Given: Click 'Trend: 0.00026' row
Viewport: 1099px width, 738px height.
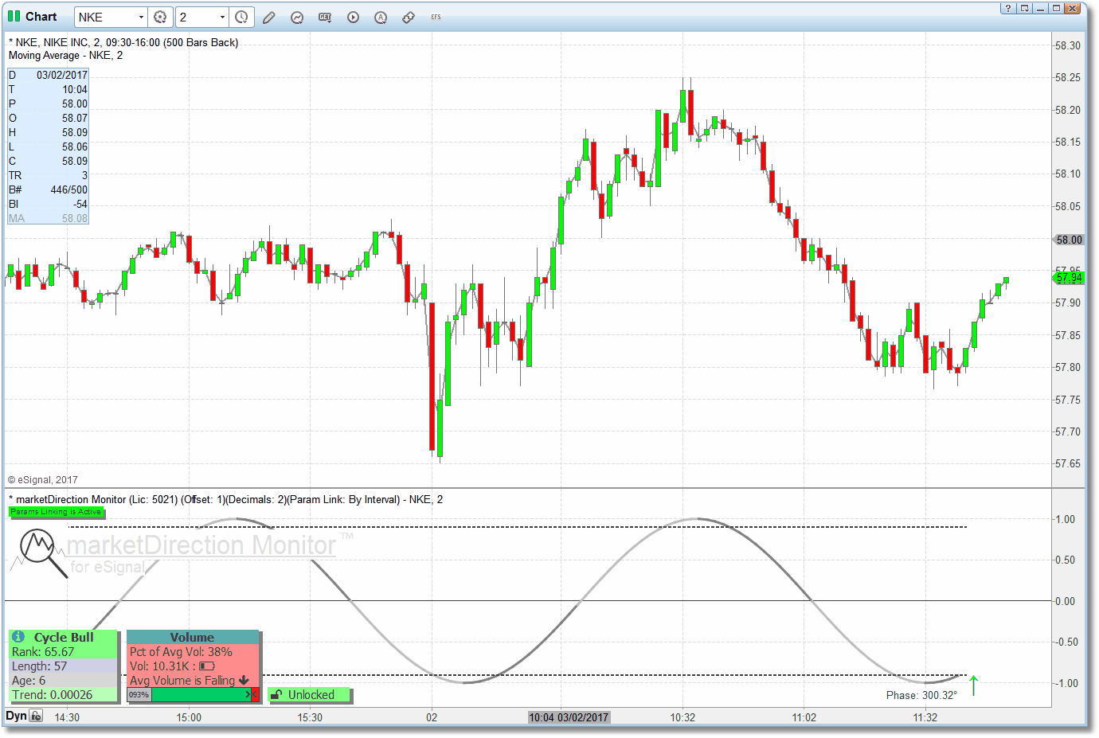Looking at the screenshot, I should point(64,695).
